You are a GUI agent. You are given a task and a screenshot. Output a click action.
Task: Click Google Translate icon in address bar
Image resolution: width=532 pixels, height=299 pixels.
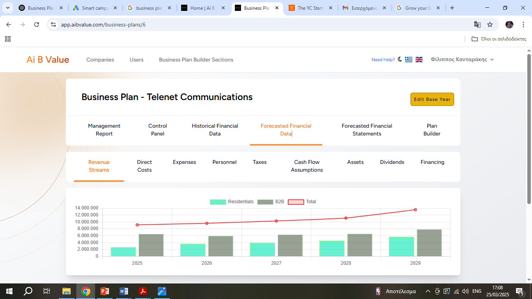tap(477, 25)
